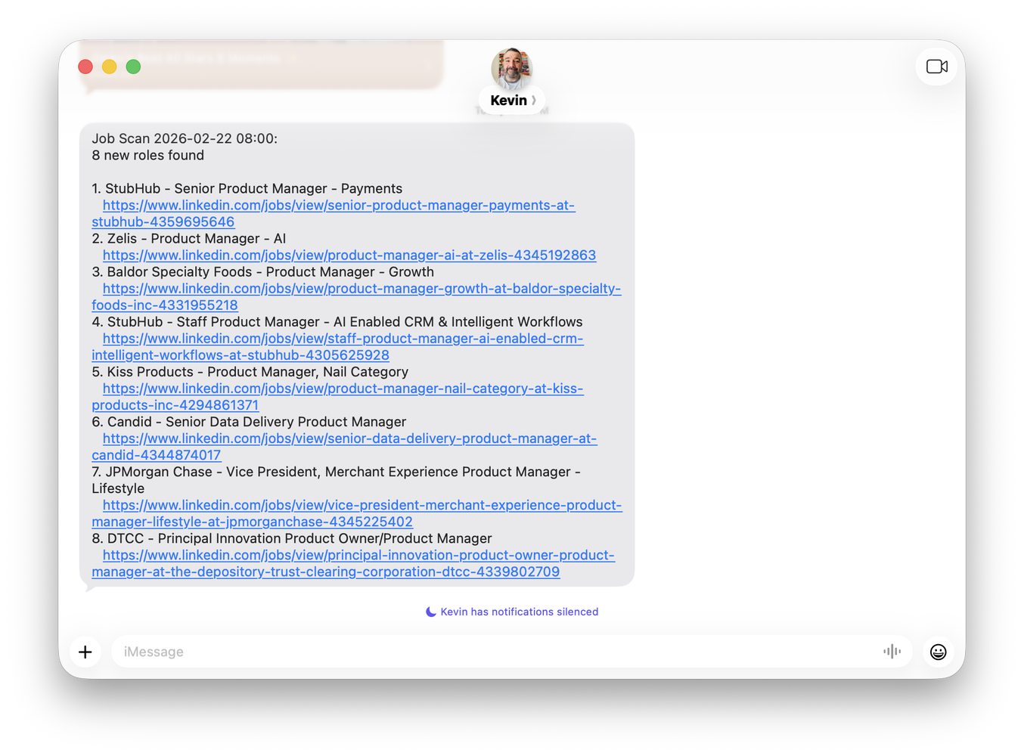Screen dimensions: 1024x756
Task: Click the moon Focus icon near notice
Action: click(431, 612)
